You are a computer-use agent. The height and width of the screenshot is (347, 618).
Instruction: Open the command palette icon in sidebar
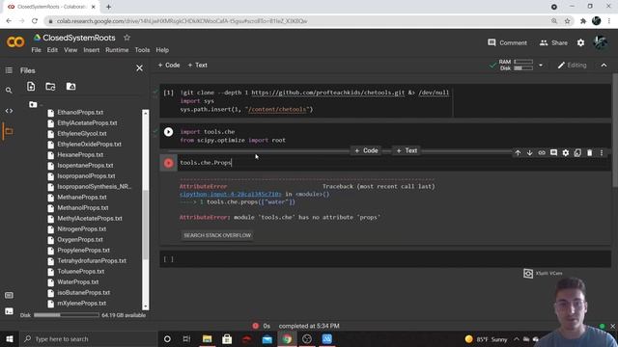9,295
